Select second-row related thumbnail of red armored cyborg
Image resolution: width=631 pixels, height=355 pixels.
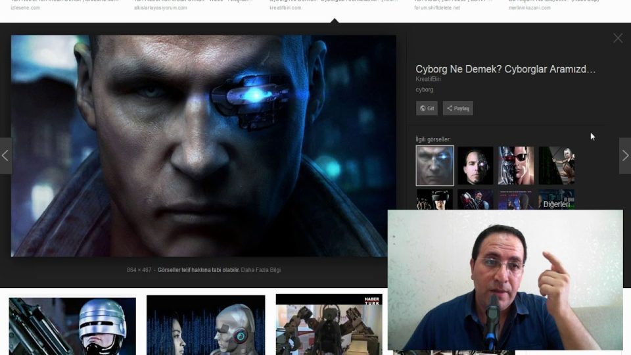coord(475,200)
